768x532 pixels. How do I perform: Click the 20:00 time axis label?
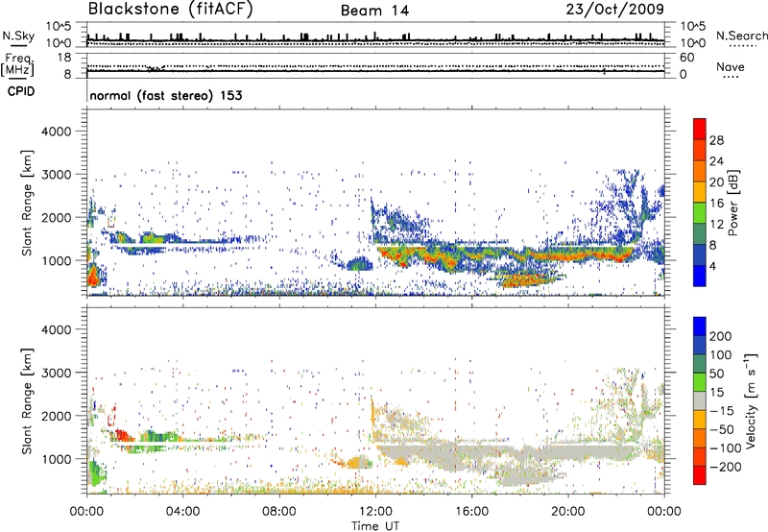tap(567, 512)
